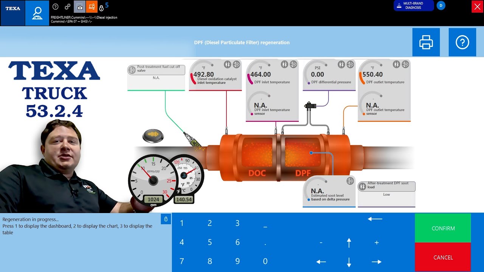Click the bottom-row left arrow key
This screenshot has height=272, width=484.
click(321, 261)
